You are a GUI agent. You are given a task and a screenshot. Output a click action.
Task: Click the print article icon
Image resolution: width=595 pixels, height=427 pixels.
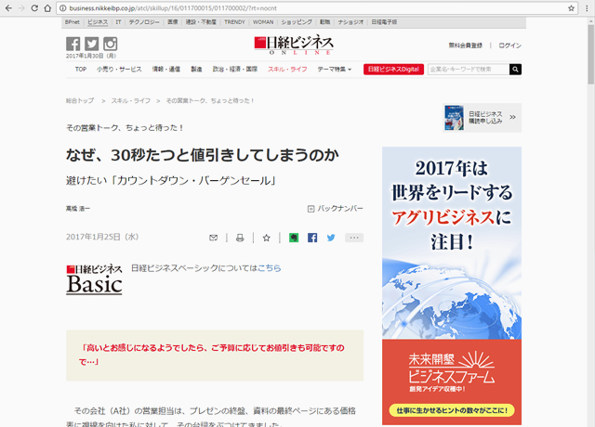239,238
